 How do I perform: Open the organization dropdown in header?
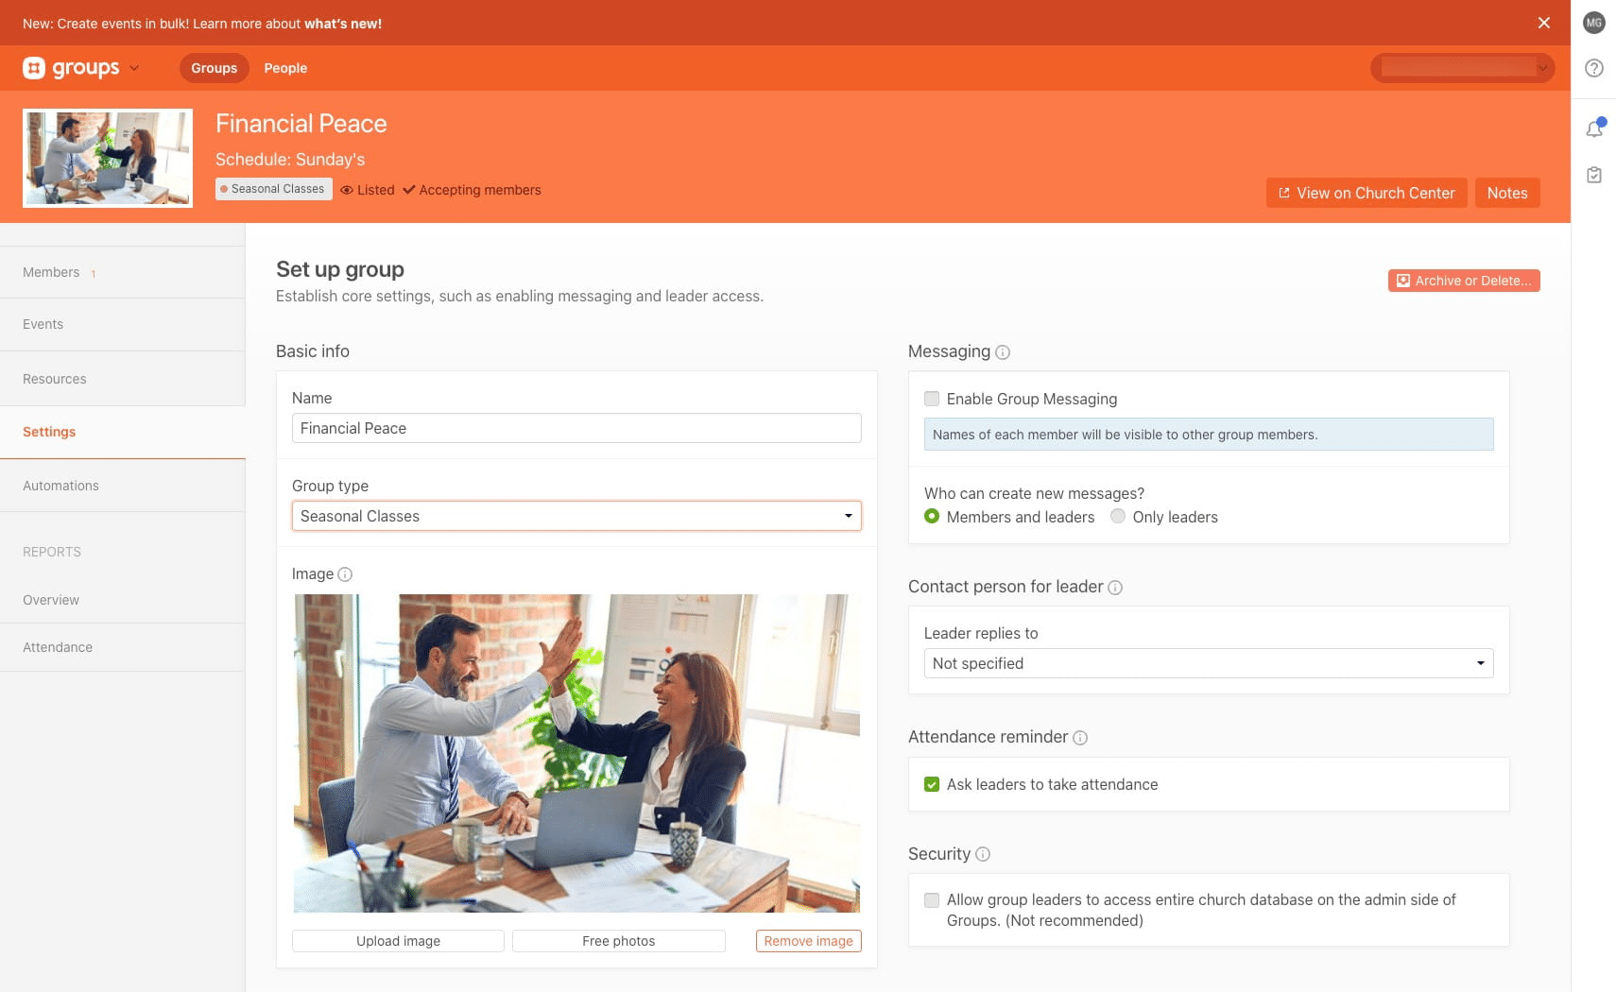(1462, 68)
